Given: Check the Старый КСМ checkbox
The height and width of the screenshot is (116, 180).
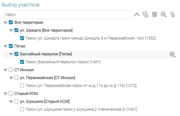Looking at the screenshot, I should point(11,93).
